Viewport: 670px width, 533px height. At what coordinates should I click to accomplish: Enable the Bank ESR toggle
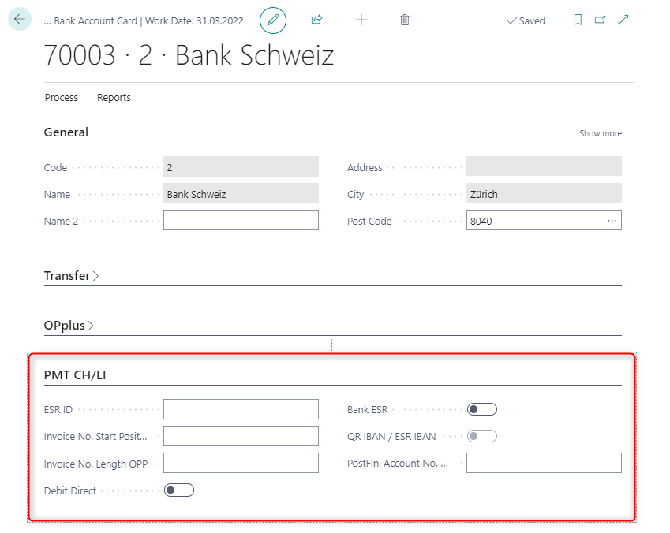point(481,409)
